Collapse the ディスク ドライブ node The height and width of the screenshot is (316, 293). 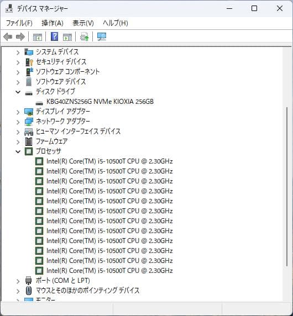18,92
